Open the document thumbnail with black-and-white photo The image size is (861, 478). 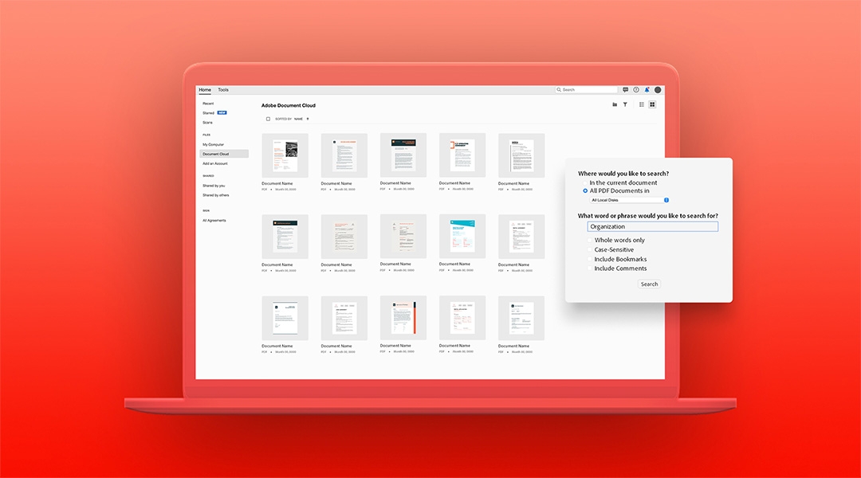click(x=285, y=155)
